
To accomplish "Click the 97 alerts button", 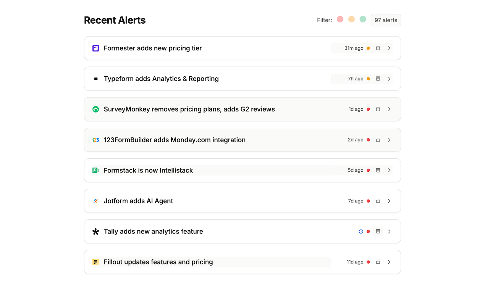I will tap(386, 20).
